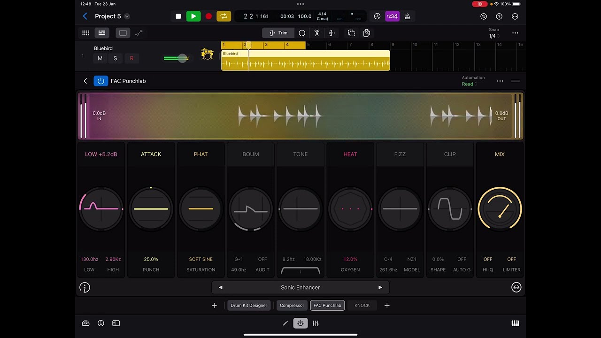Undo via the history icon
601x338 pixels.
pyautogui.click(x=484, y=16)
